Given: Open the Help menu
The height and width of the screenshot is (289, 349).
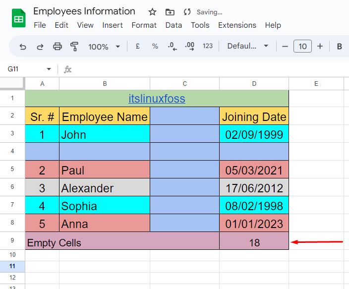Looking at the screenshot, I should pyautogui.click(x=273, y=25).
